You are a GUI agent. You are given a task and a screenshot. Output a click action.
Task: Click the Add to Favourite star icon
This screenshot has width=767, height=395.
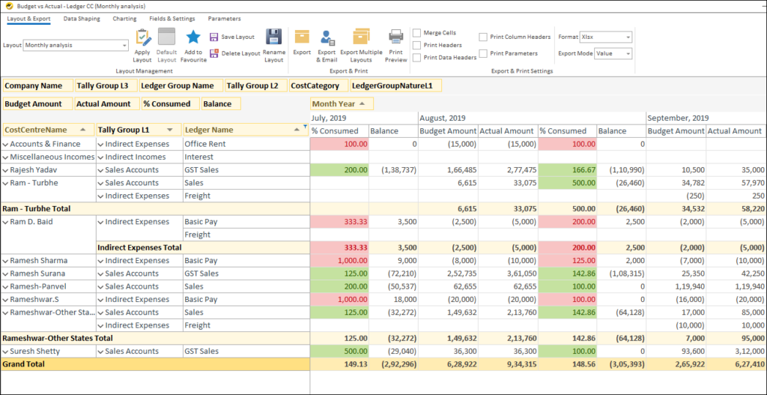pos(193,37)
